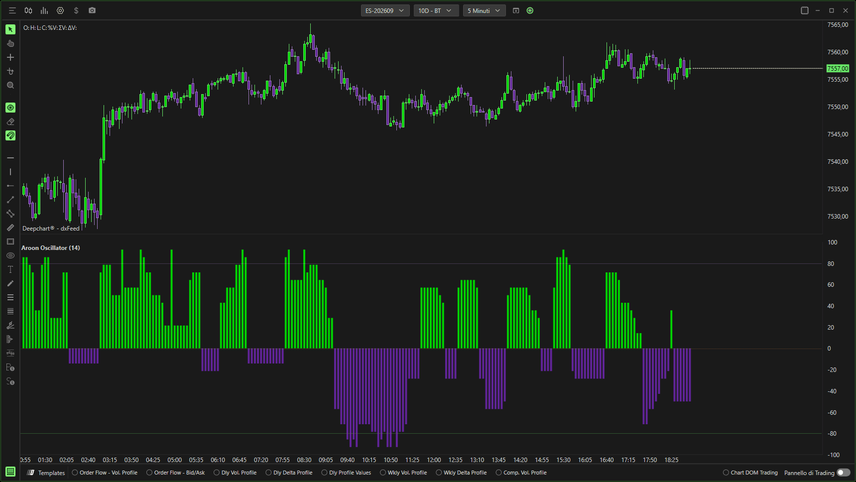This screenshot has width=856, height=482.
Task: Select the ellipse drawing tool
Action: 10,255
